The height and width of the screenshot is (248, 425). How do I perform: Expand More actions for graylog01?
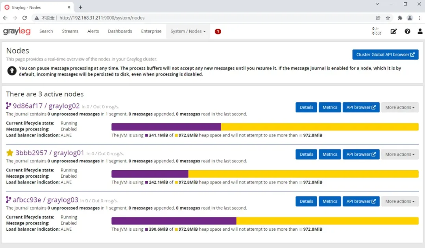[x=400, y=154]
